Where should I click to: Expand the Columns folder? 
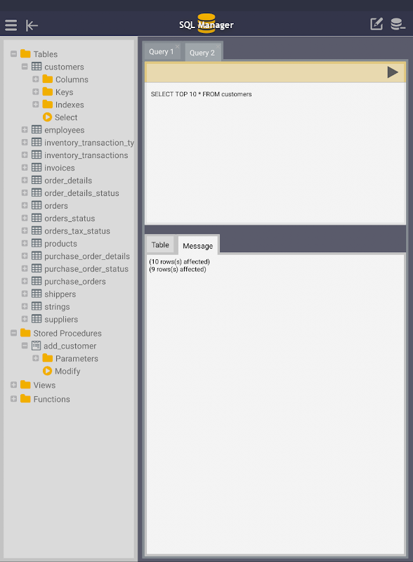click(36, 79)
